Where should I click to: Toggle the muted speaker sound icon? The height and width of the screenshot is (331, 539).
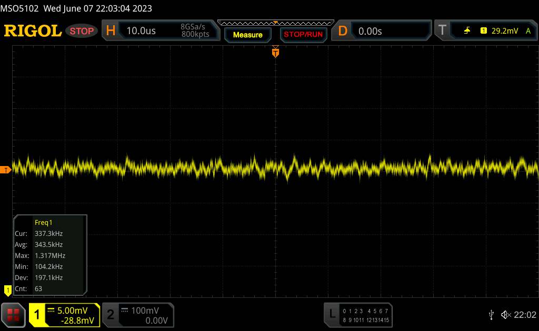coord(506,315)
